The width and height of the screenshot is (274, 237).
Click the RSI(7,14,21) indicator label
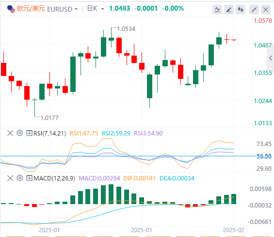click(49, 133)
